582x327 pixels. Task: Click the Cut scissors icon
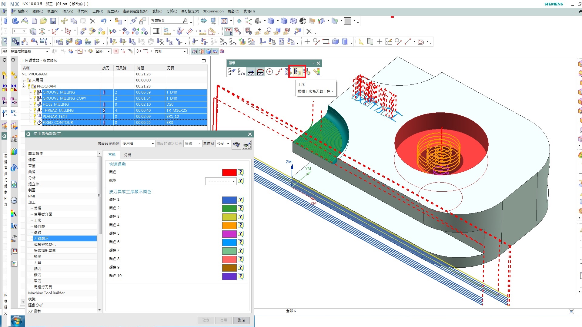click(x=64, y=21)
